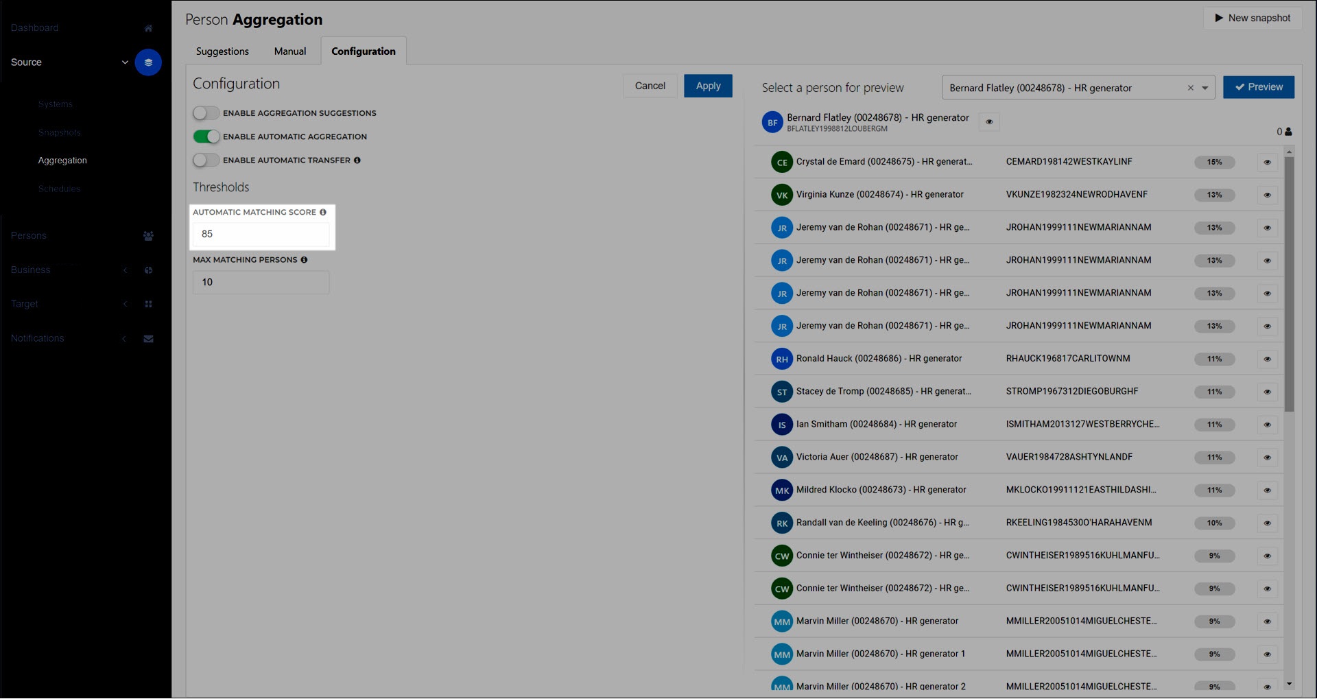Click the Preview button
Image resolution: width=1317 pixels, height=699 pixels.
(1259, 87)
